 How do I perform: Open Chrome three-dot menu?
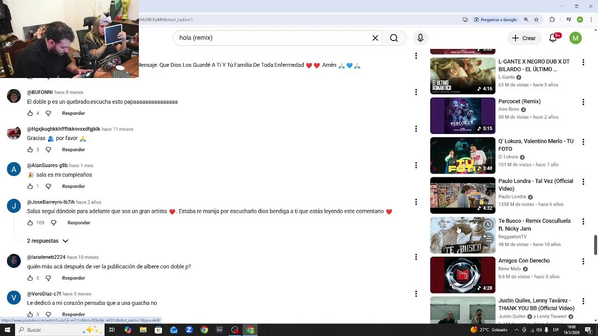[x=591, y=20]
